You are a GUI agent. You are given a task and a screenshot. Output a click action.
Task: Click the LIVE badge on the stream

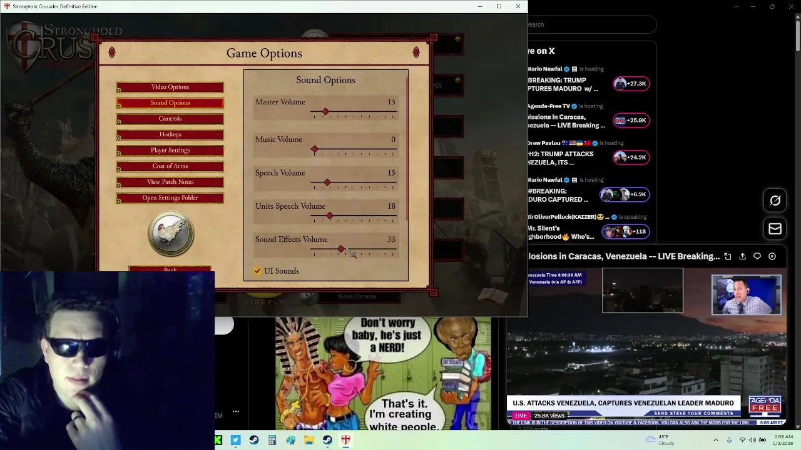[521, 416]
